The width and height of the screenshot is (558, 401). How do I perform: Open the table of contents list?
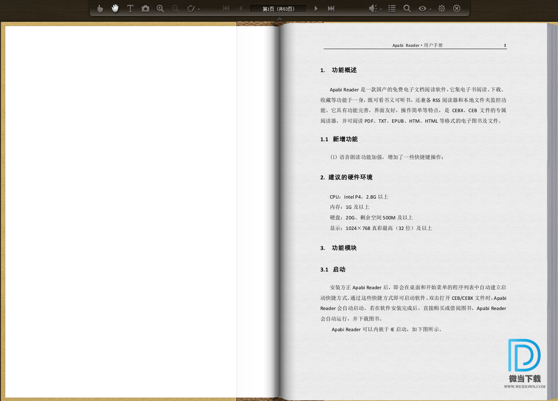click(x=392, y=8)
